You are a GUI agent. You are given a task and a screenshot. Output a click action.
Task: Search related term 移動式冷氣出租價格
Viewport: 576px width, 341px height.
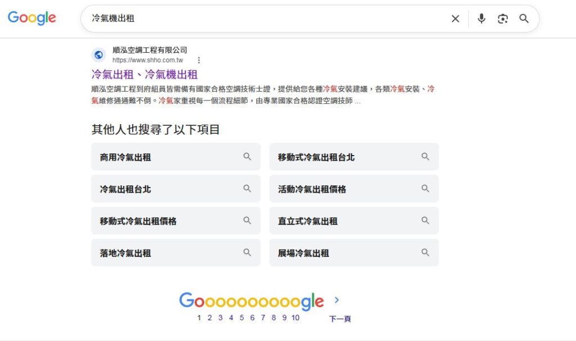pos(176,221)
